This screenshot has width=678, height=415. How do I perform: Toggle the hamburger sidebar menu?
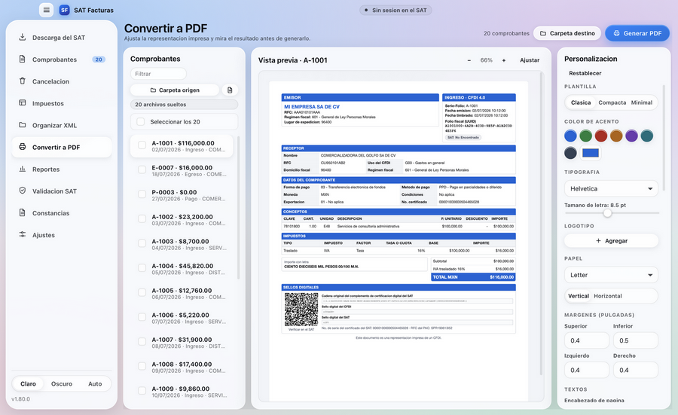(46, 10)
